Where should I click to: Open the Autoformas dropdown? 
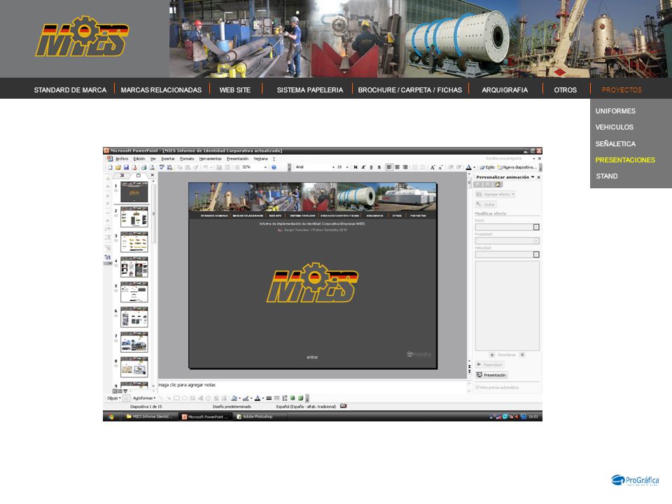tap(144, 398)
